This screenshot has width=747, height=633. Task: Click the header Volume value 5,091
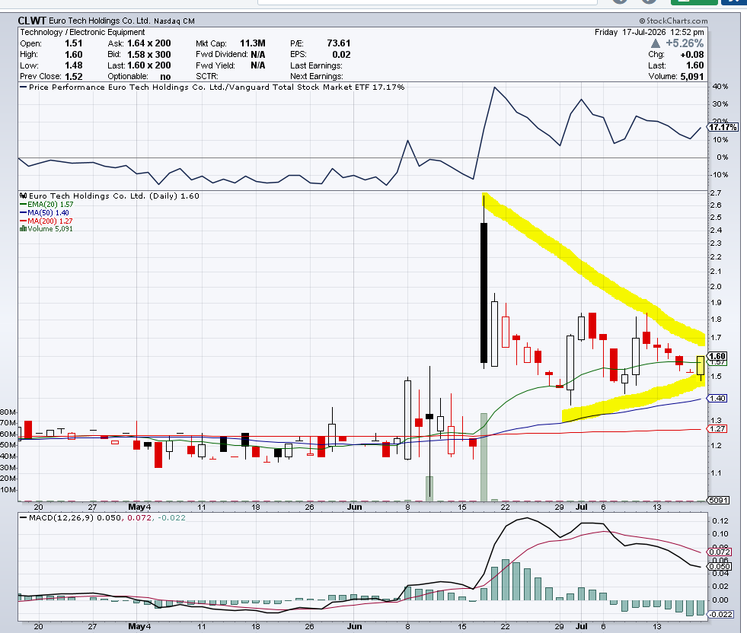click(x=691, y=76)
